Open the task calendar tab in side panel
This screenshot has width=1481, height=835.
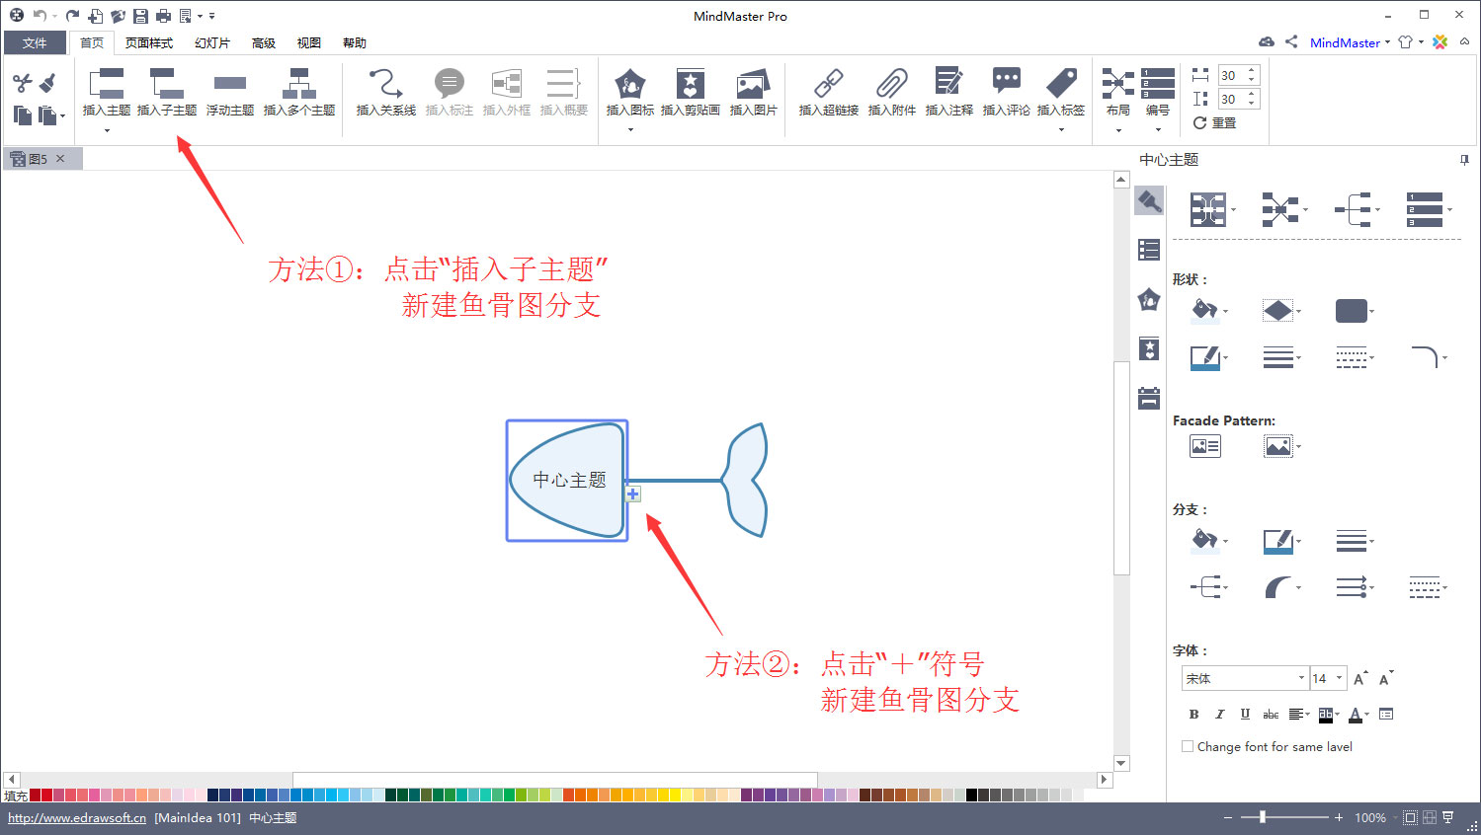1149,398
